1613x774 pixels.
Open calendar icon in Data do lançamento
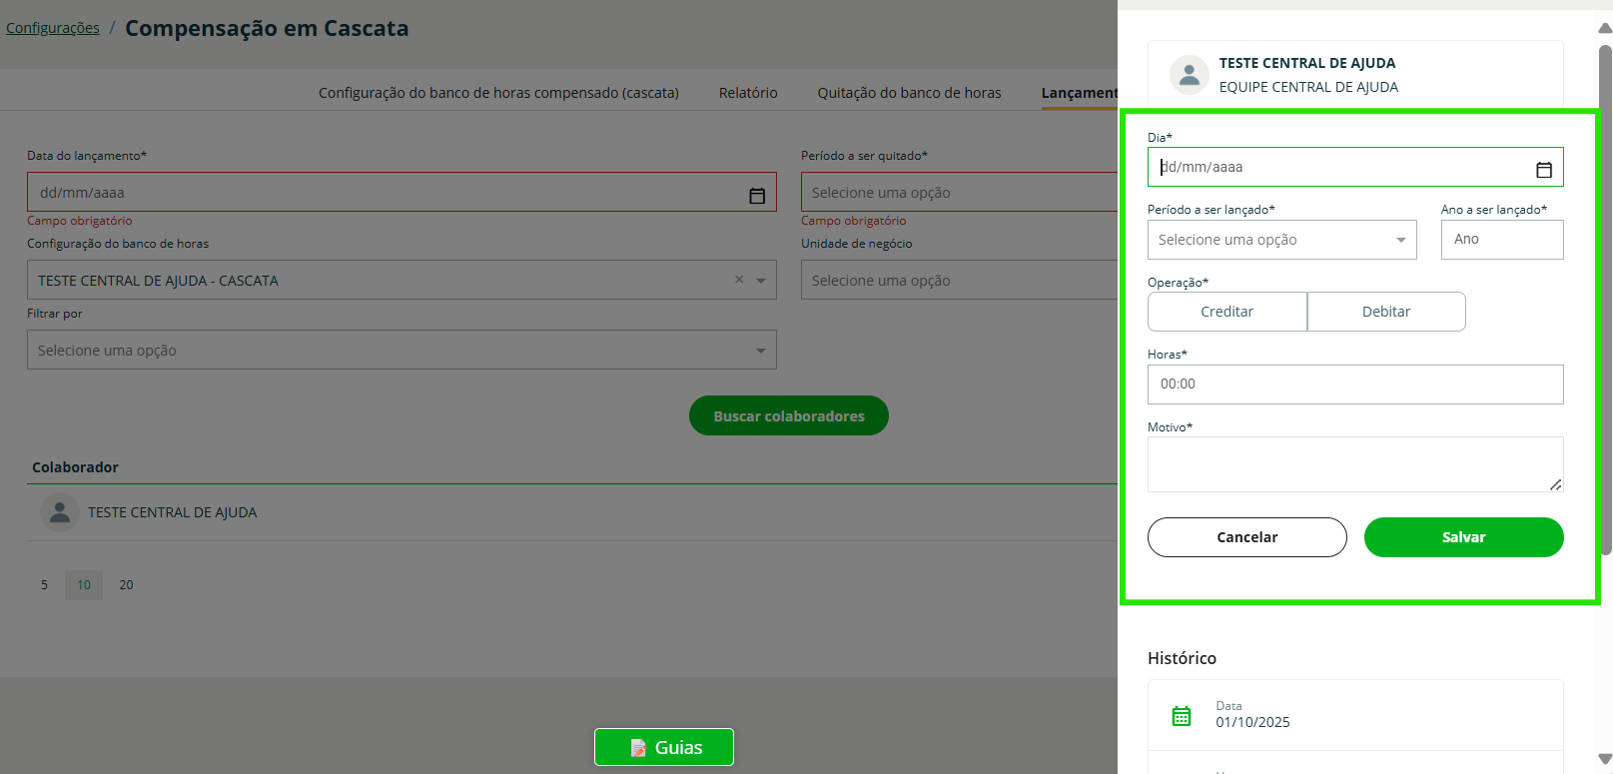757,195
